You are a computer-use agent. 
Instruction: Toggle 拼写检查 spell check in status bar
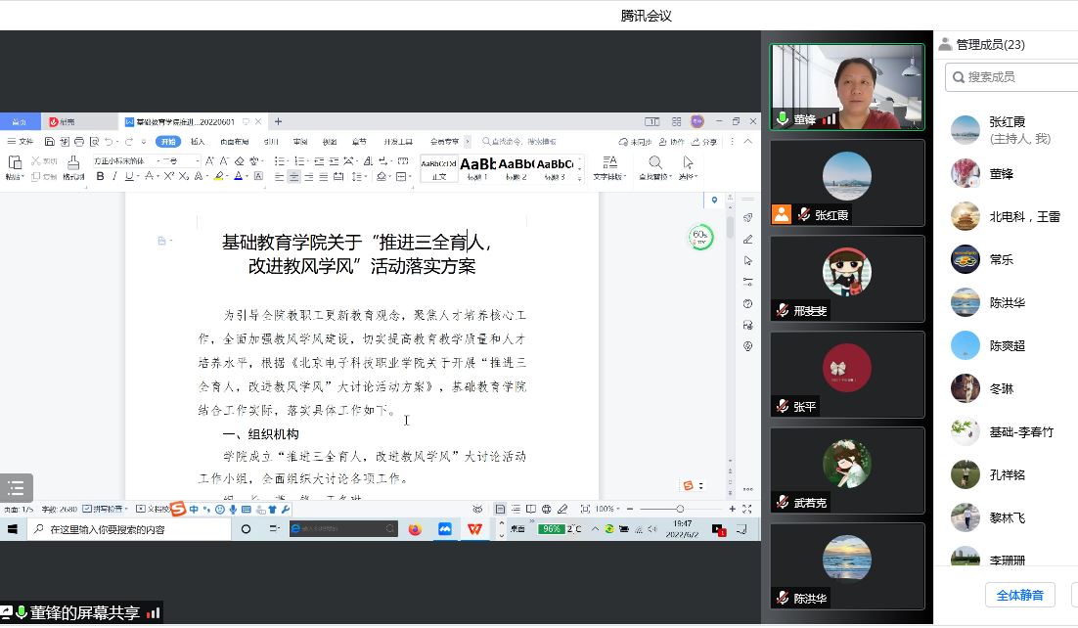(104, 509)
